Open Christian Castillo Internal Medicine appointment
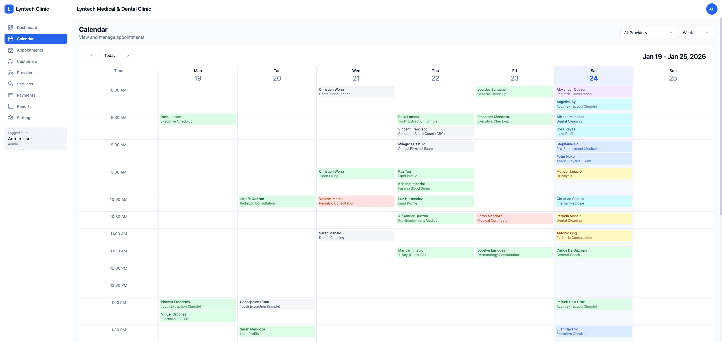722x342 pixels. [x=594, y=201]
